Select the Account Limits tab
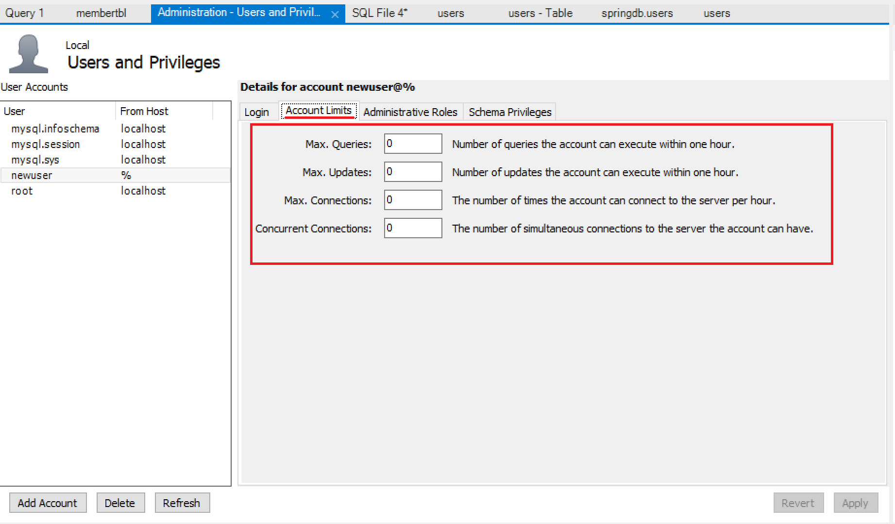895x524 pixels. pyautogui.click(x=319, y=111)
